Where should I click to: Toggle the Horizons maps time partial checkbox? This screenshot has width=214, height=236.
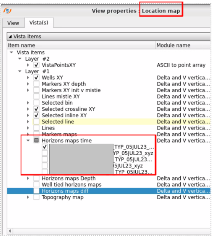(x=36, y=141)
